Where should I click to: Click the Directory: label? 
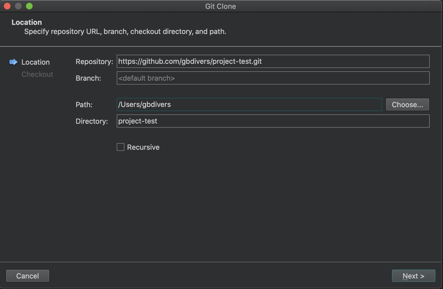(x=92, y=121)
